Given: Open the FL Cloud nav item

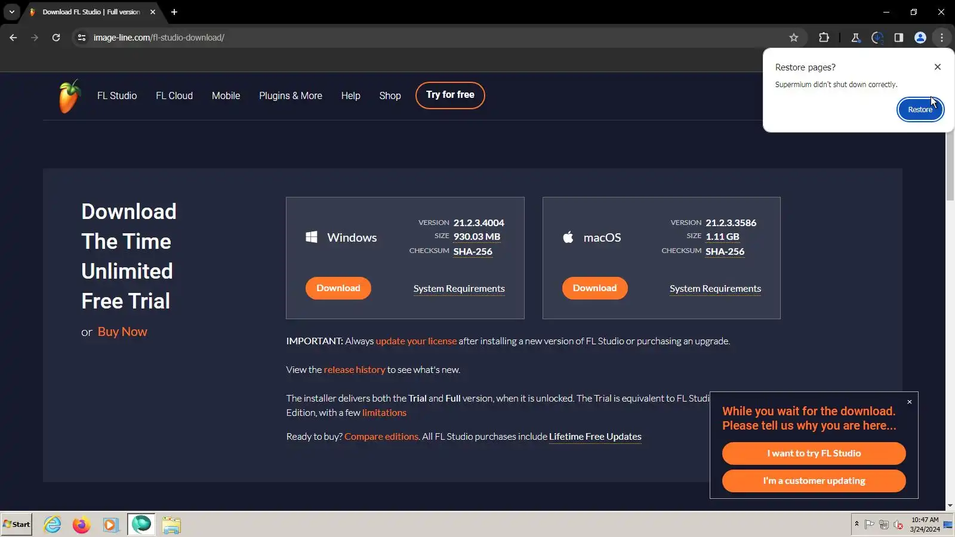Looking at the screenshot, I should click(174, 95).
